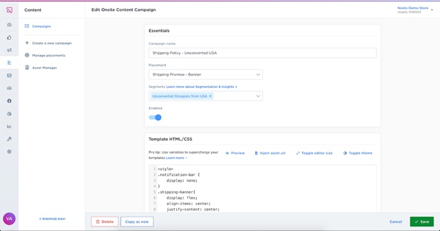The image size is (440, 231).
Task: Click Inject asset url link
Action: (x=273, y=153)
